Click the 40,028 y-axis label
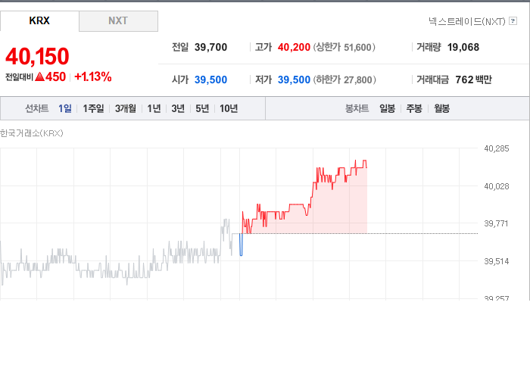The image size is (530, 371). pyautogui.click(x=496, y=186)
